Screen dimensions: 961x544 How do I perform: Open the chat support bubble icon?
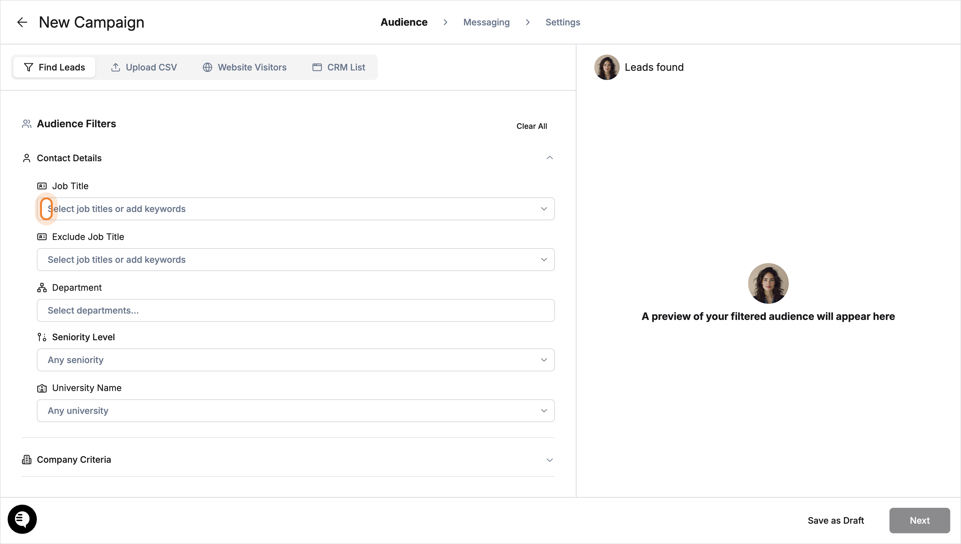22,519
